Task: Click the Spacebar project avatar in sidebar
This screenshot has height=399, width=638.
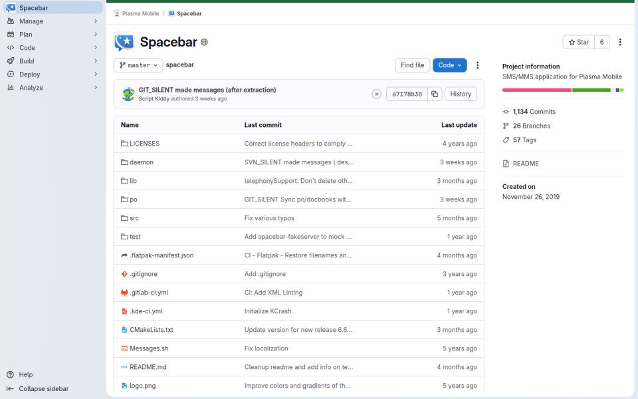Action: 11,8
